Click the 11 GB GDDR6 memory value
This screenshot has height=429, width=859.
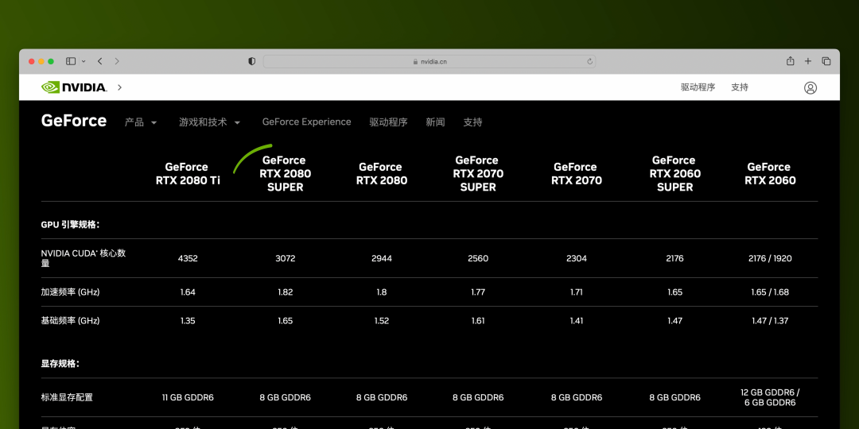[188, 397]
